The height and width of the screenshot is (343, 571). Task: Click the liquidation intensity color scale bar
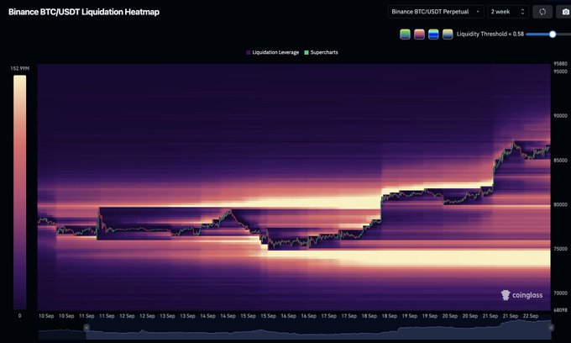19,192
